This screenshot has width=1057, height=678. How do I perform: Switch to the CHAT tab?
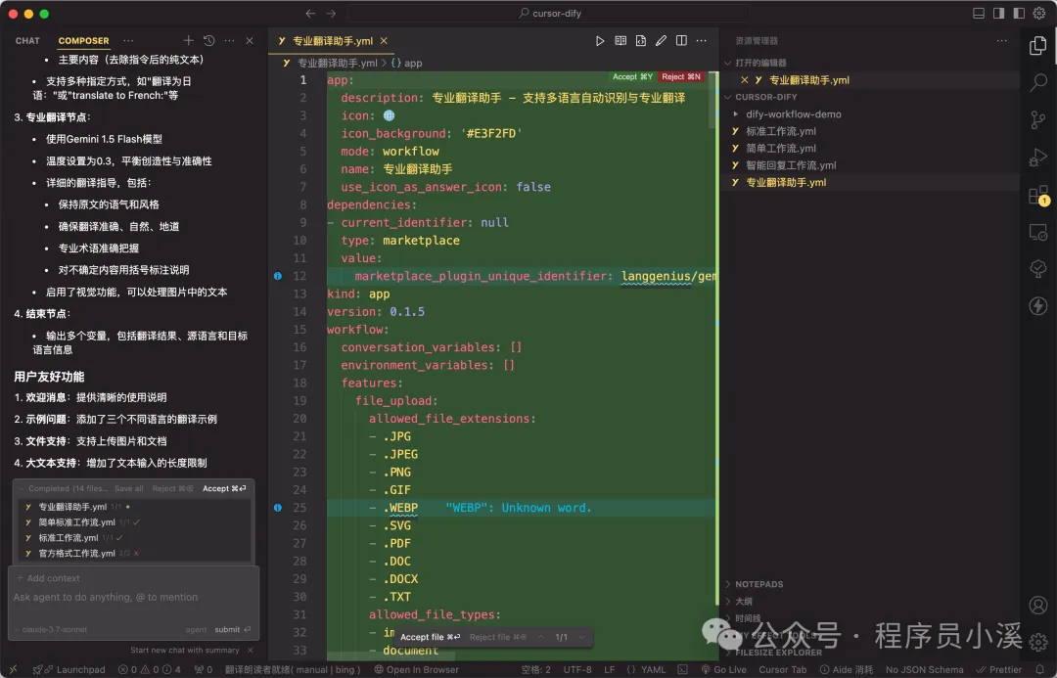26,40
